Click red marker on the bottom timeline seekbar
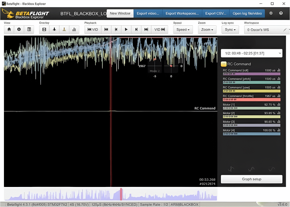 pos(121,194)
